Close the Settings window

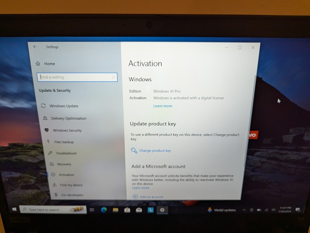tap(253, 47)
